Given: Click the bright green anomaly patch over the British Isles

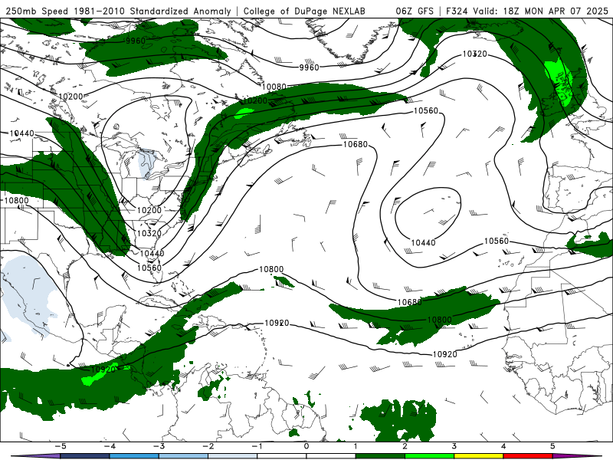Looking at the screenshot, I should (560, 82).
